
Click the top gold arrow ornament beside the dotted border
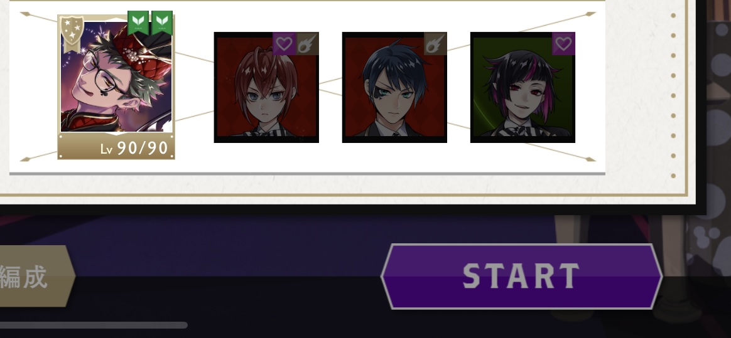tap(590, 14)
